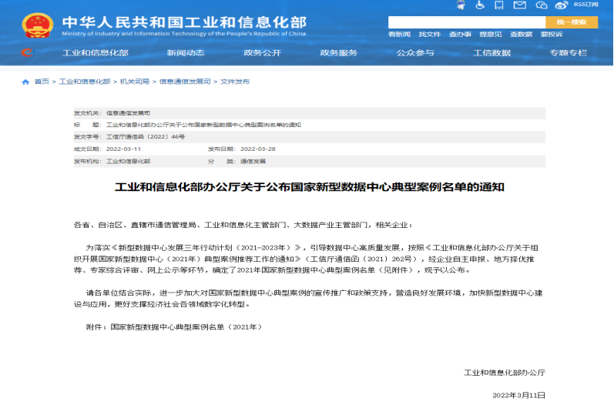Click the 统一搜索 button
614x405 pixels.
pos(572,22)
